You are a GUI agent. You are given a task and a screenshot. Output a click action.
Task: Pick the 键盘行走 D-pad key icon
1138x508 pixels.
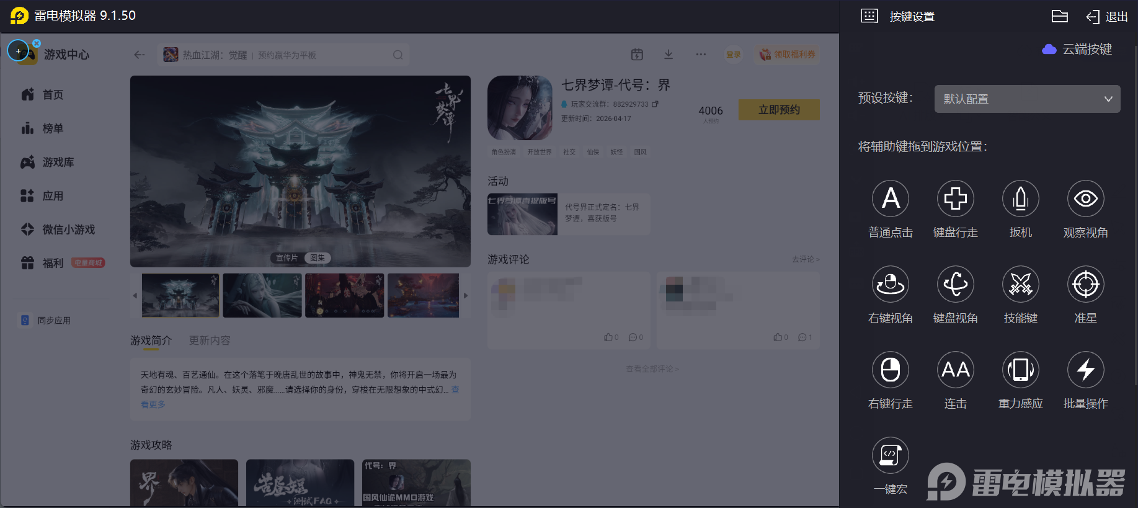click(x=956, y=198)
